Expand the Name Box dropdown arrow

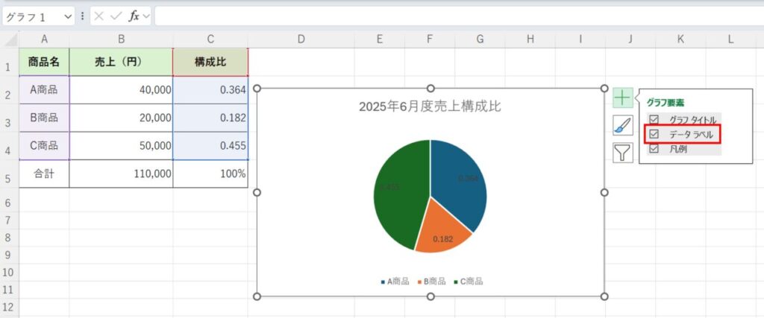point(67,16)
